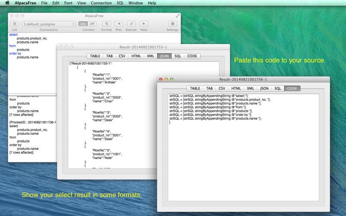346x216 pixels.
Task: Select TABLE tab in Result-20140821001733-1 window
Action: 95,56
